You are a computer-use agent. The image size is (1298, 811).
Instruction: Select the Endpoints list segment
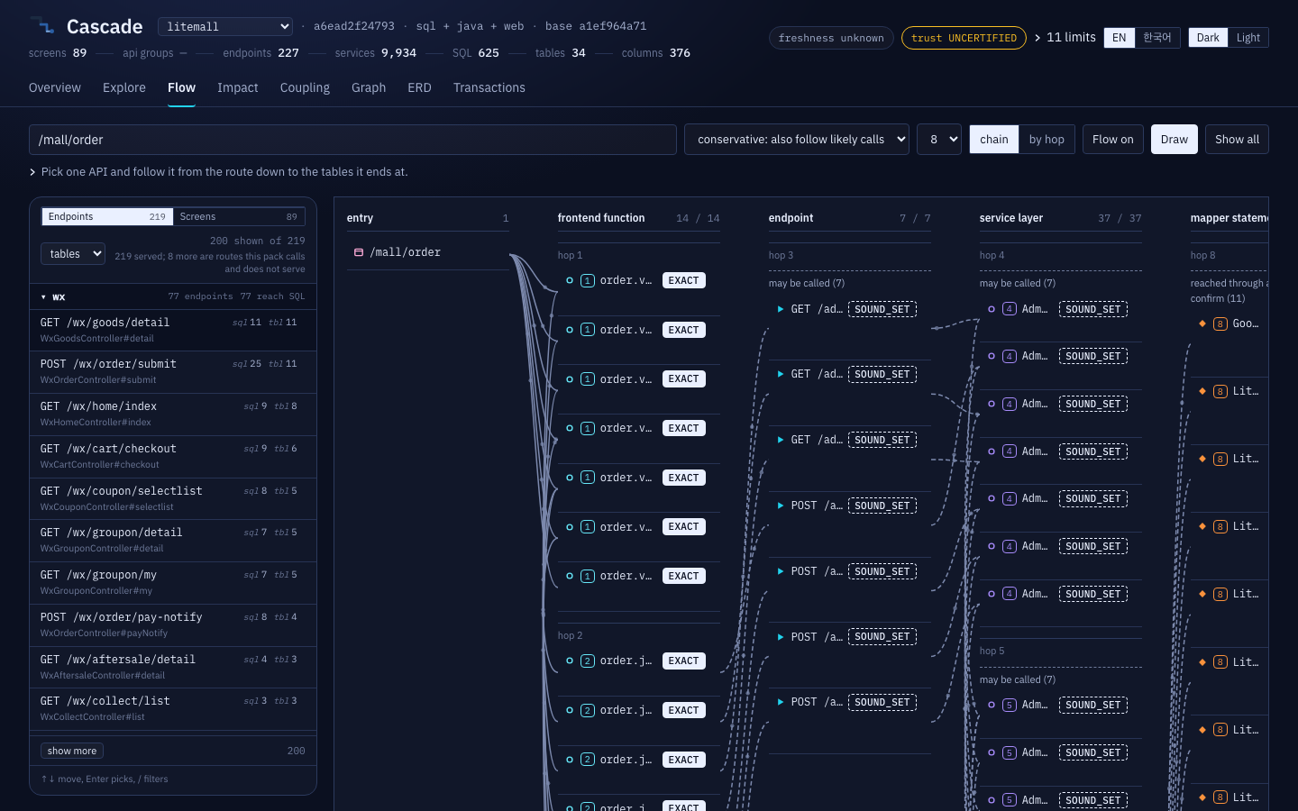107,216
